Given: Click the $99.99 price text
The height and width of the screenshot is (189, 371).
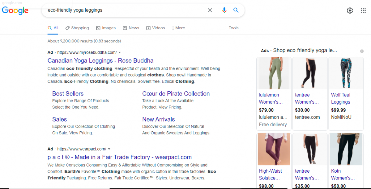Looking at the screenshot, I should click(x=339, y=110).
